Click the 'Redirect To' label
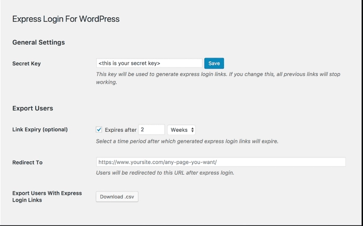Viewport: 363px width, 226px height. pos(27,162)
